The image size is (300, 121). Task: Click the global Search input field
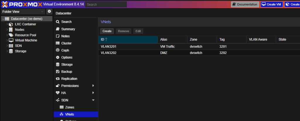point(106,4)
